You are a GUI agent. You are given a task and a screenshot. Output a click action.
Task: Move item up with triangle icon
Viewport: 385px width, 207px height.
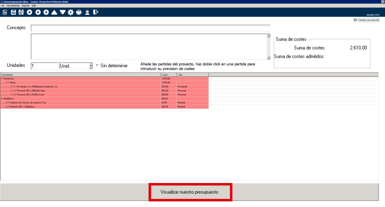(54, 12)
